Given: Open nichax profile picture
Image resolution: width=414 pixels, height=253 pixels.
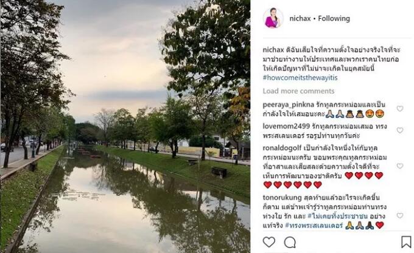Looking at the screenshot, I should point(273,18).
